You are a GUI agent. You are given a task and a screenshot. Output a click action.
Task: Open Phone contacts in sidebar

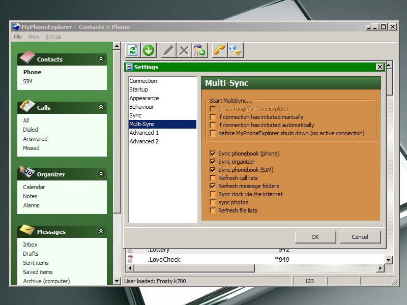[32, 72]
